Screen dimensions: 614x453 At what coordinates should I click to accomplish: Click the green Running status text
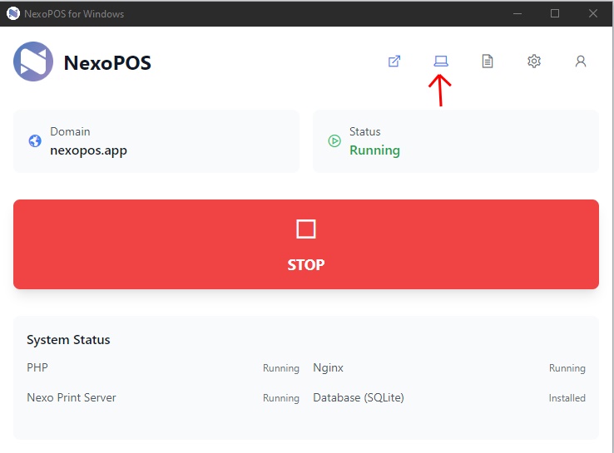(x=374, y=150)
